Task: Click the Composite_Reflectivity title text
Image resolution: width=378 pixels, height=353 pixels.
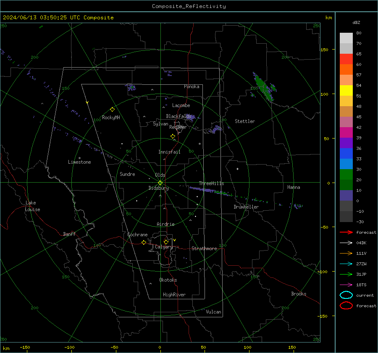Action: pos(189,6)
